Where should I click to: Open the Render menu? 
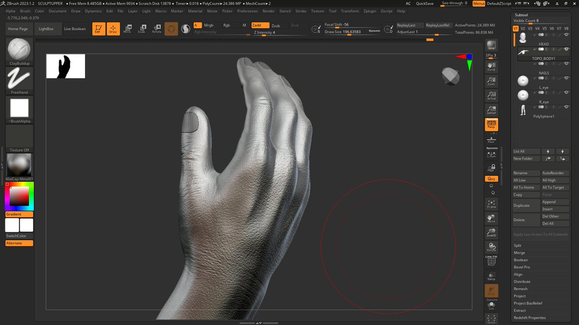(268, 11)
